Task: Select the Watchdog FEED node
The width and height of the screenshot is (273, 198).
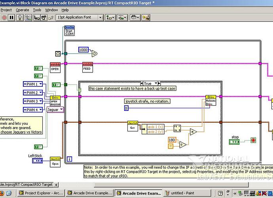Action: (87, 67)
